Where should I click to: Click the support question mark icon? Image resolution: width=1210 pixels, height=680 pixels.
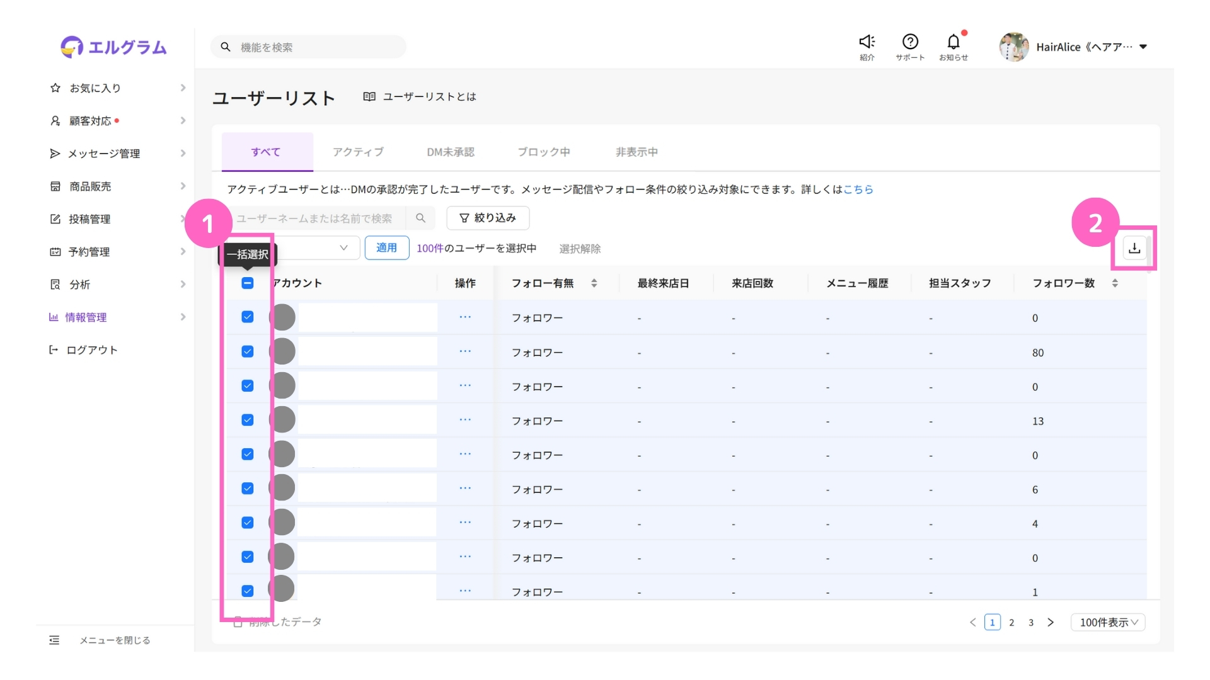909,42
